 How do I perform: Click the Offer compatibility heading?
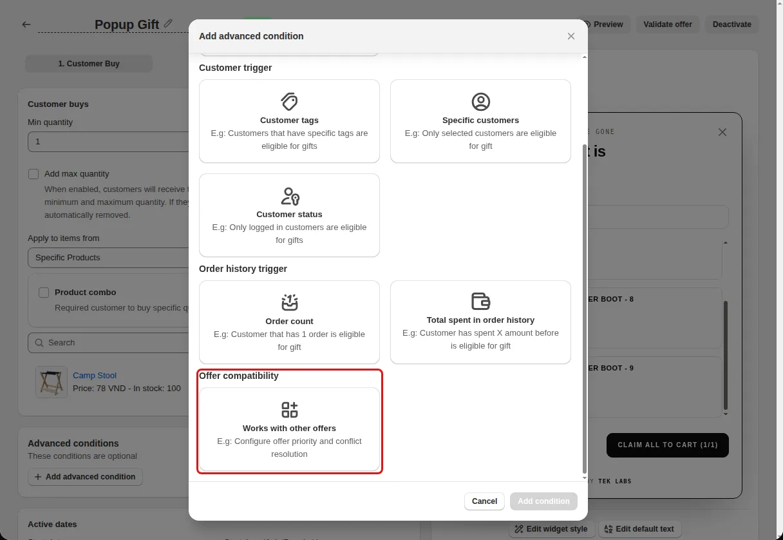point(239,376)
